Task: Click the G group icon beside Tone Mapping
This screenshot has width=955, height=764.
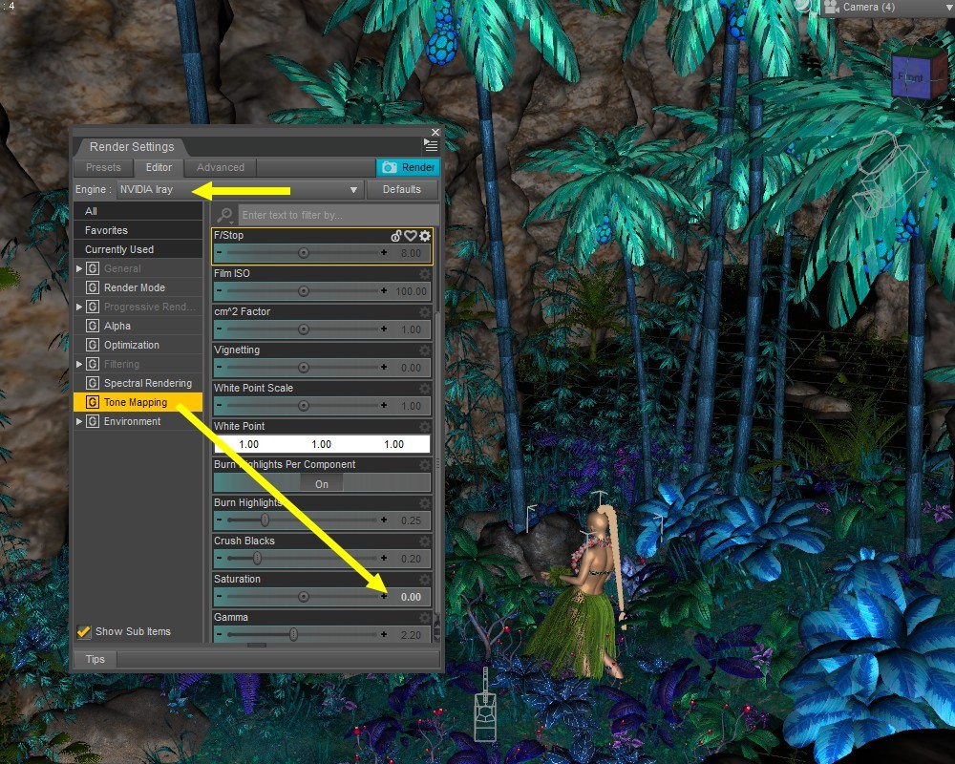Action: (93, 402)
